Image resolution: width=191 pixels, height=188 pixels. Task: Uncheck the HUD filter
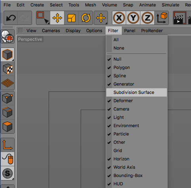(x=136, y=184)
